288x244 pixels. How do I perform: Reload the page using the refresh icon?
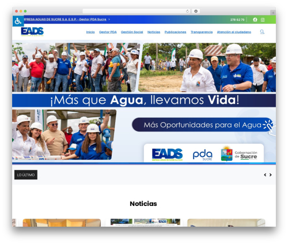point(187,11)
